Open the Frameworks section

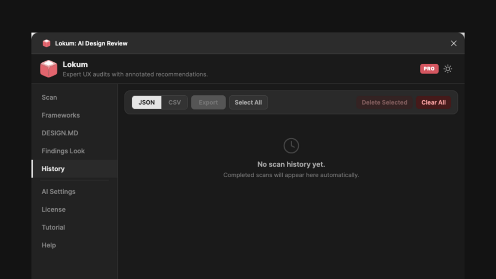point(75,115)
